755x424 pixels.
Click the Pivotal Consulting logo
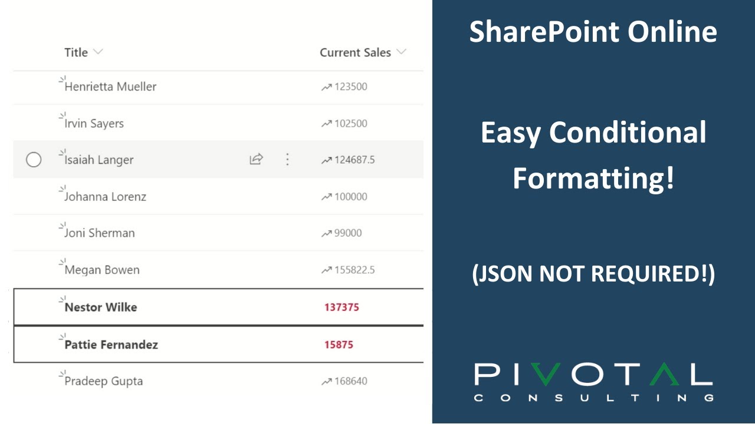(593, 382)
